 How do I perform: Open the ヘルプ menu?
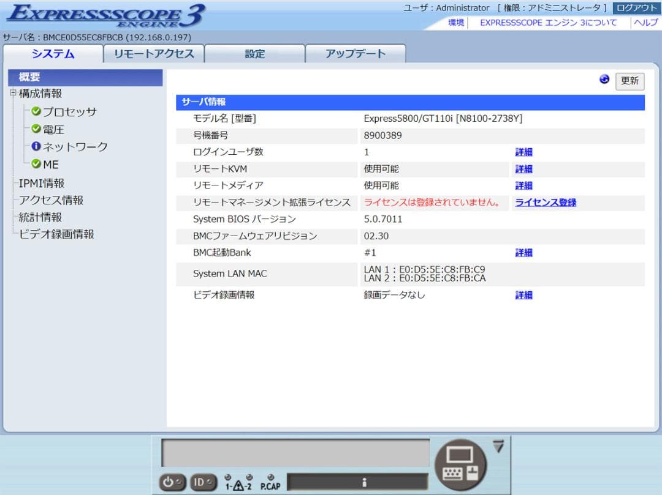coord(647,23)
